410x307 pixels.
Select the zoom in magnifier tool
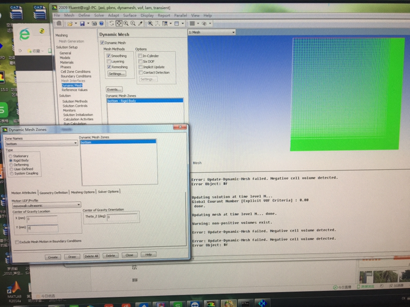[126, 23]
